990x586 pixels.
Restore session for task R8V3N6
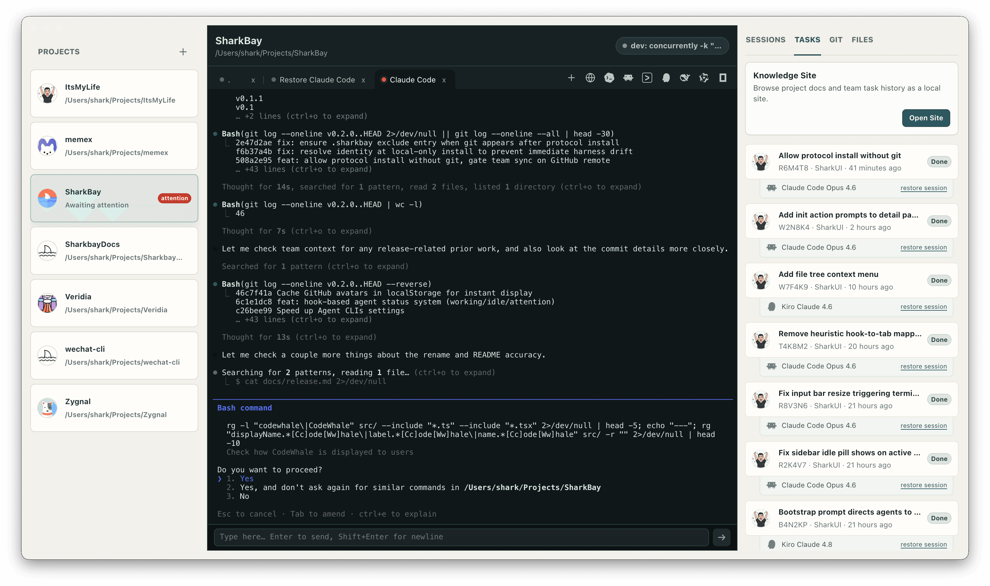click(x=923, y=426)
